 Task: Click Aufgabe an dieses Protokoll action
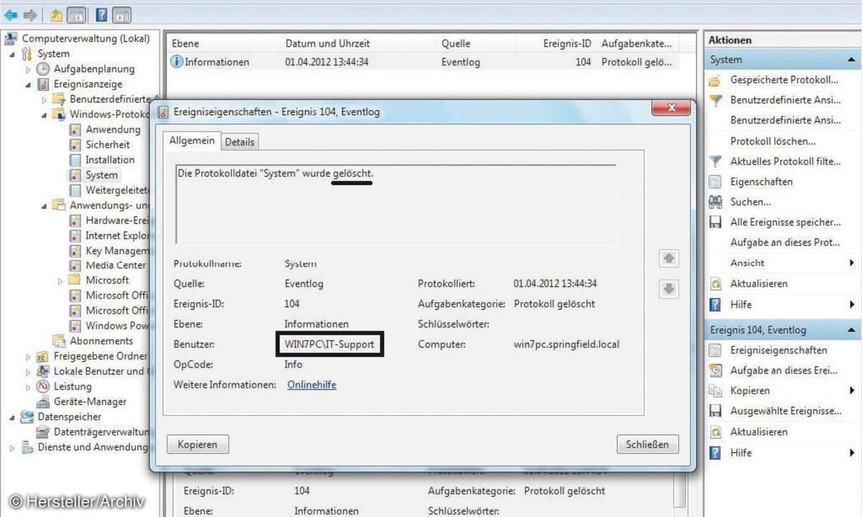[x=785, y=243]
